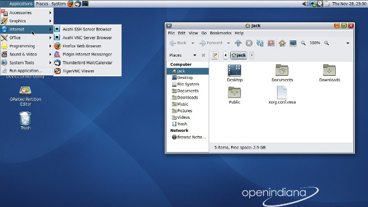Expand the System Tools submenu
The width and height of the screenshot is (368, 207).
(27, 63)
